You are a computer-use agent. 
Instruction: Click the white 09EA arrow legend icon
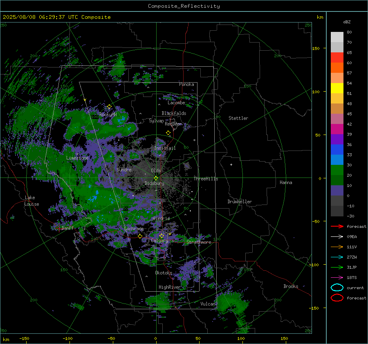337,237
